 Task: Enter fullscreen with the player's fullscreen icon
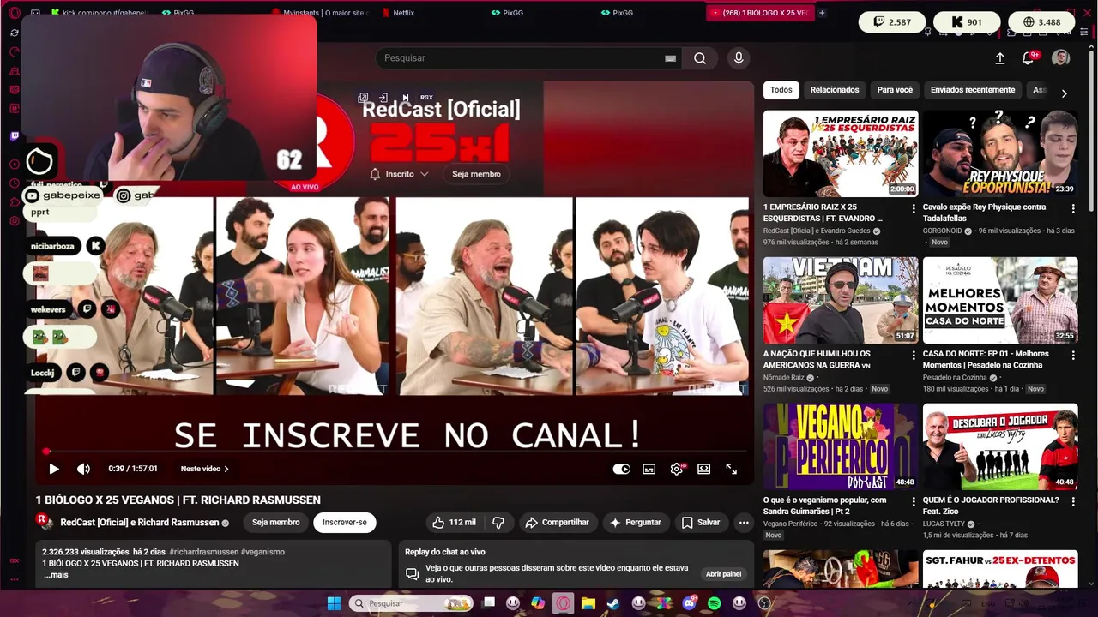pos(732,469)
